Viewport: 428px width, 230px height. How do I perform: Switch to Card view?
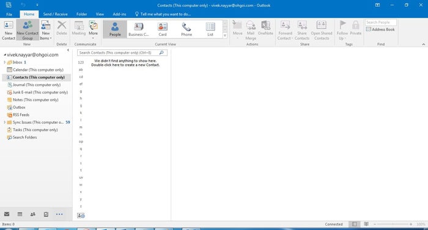163,29
